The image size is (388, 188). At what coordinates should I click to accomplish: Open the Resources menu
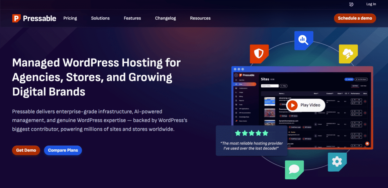tap(200, 18)
